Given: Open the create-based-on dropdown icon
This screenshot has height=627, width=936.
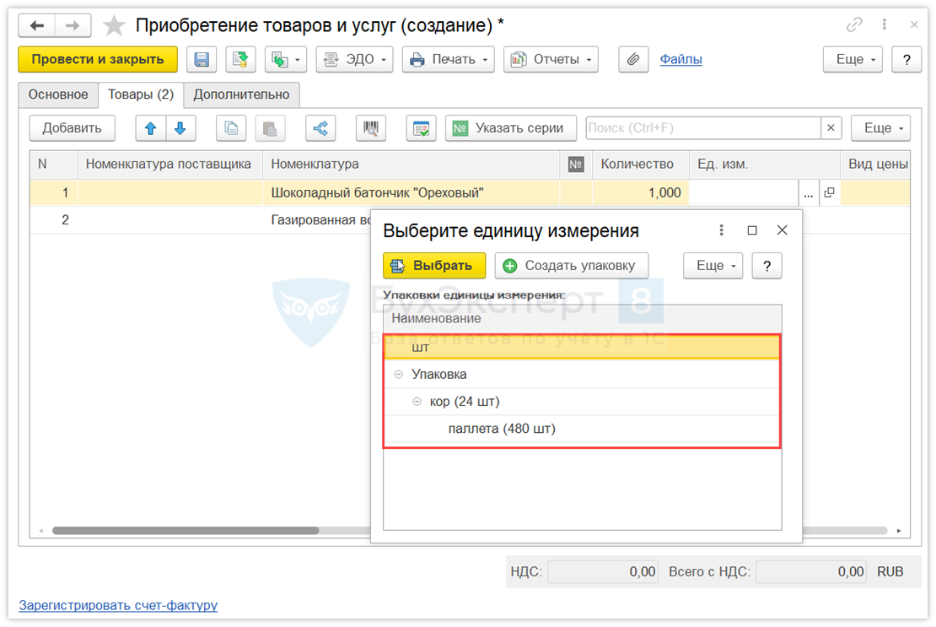Looking at the screenshot, I should [285, 59].
